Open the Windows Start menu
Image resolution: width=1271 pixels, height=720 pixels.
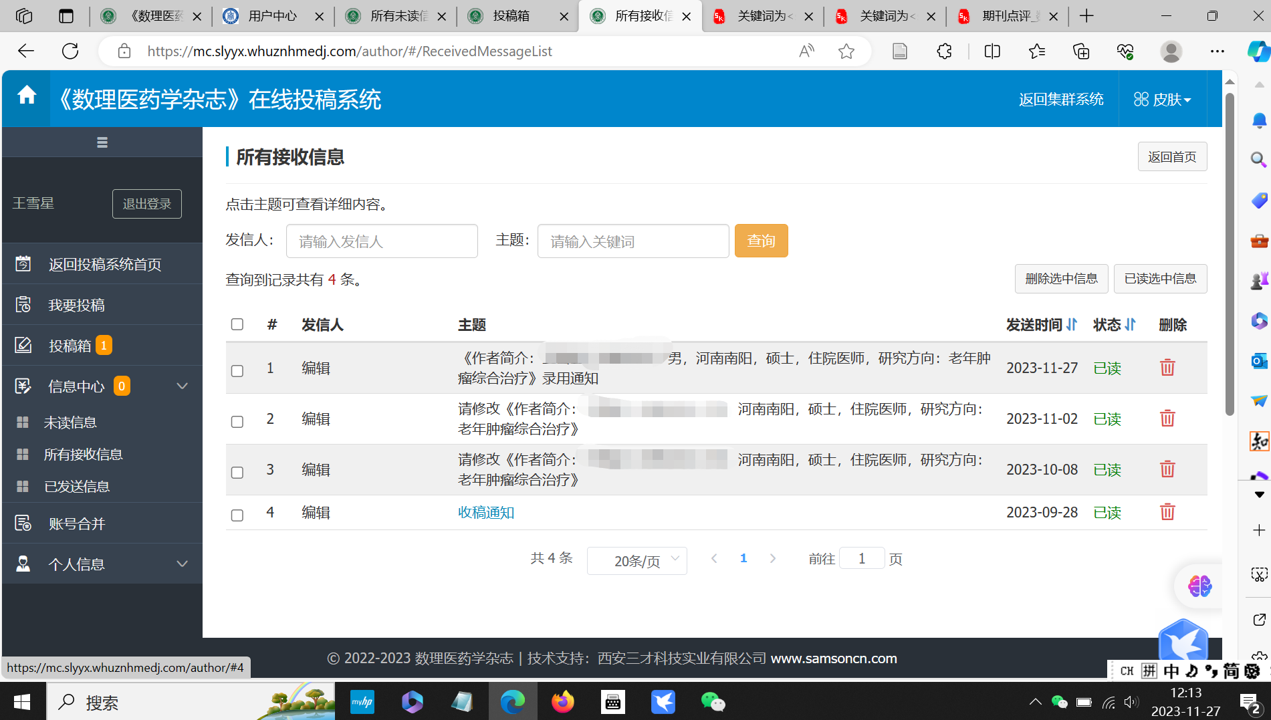pyautogui.click(x=22, y=701)
